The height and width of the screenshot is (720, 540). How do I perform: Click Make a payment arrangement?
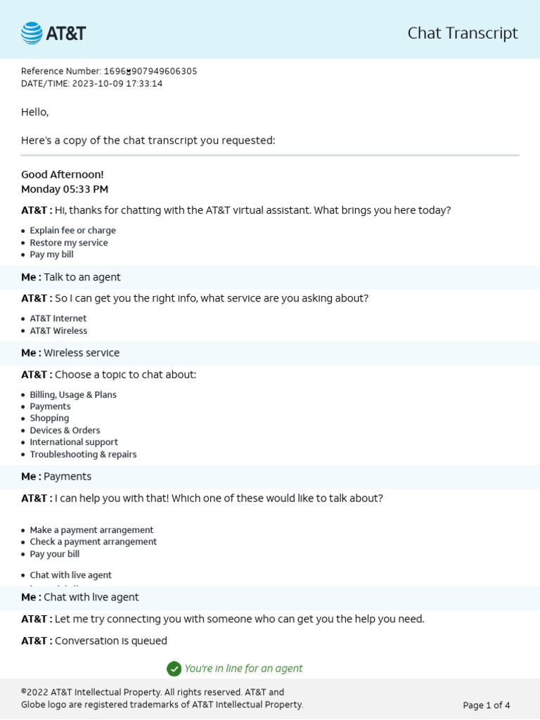click(91, 530)
